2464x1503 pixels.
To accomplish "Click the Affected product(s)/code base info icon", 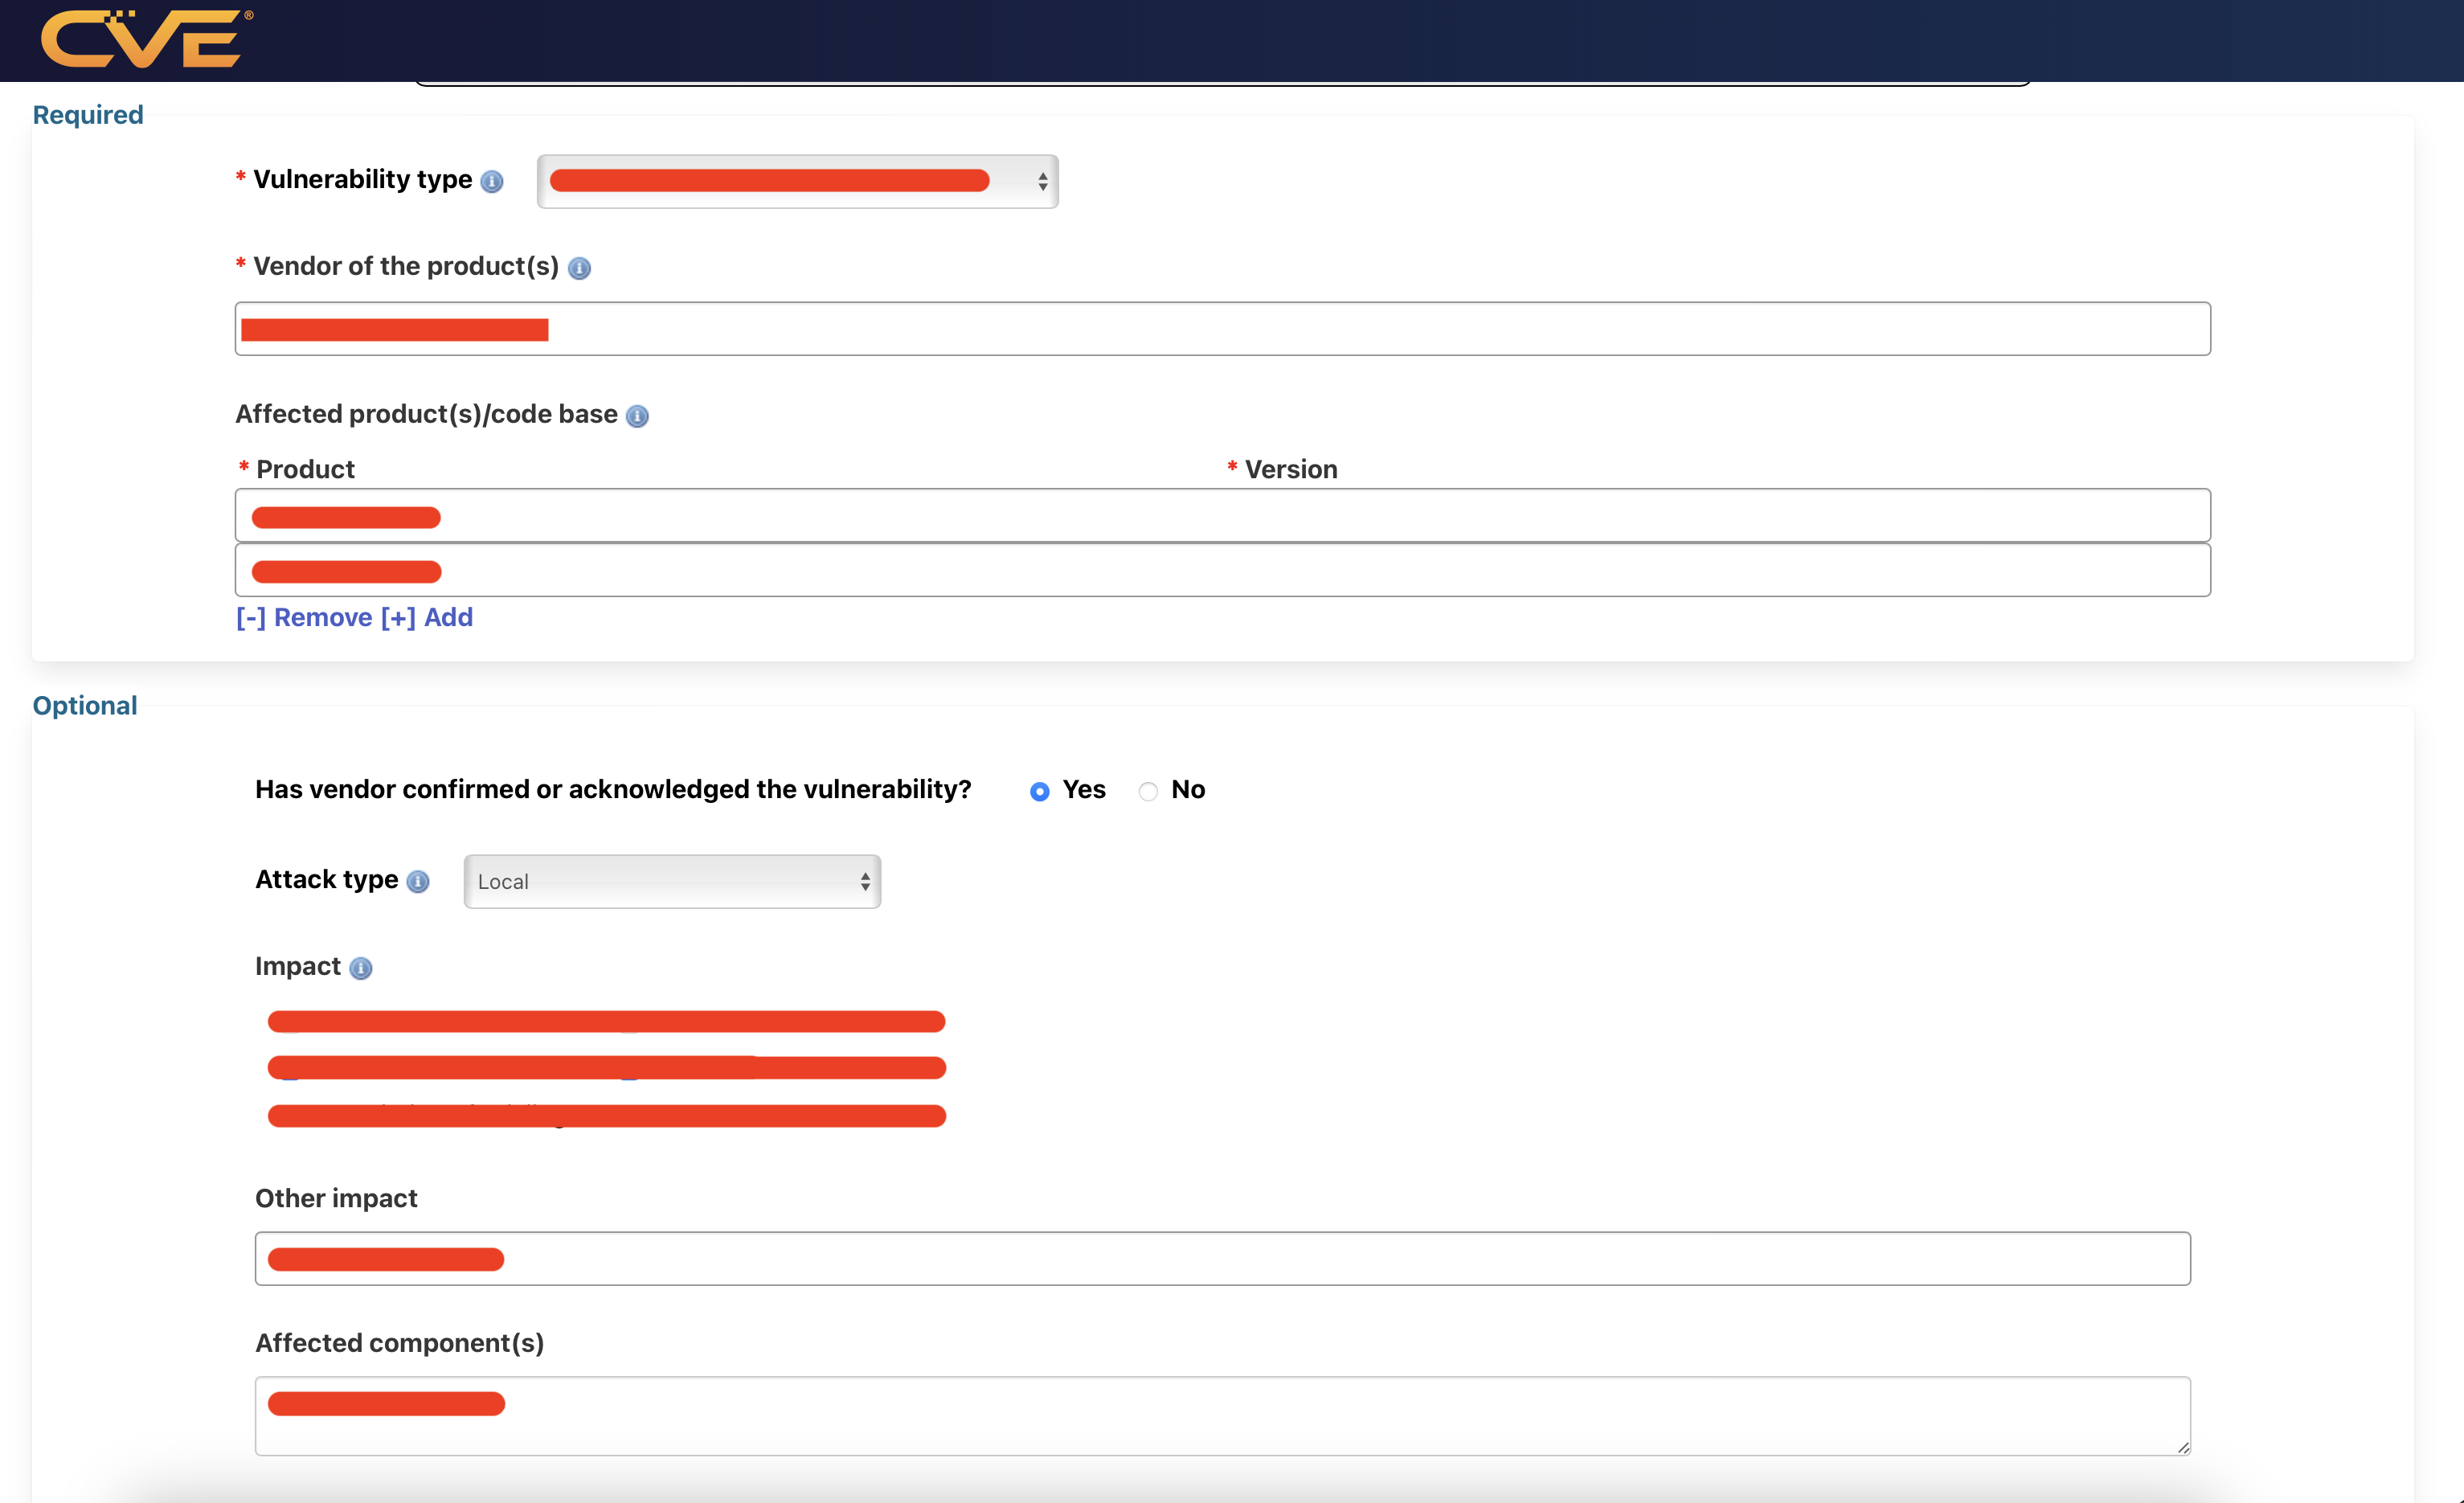I will [x=637, y=416].
